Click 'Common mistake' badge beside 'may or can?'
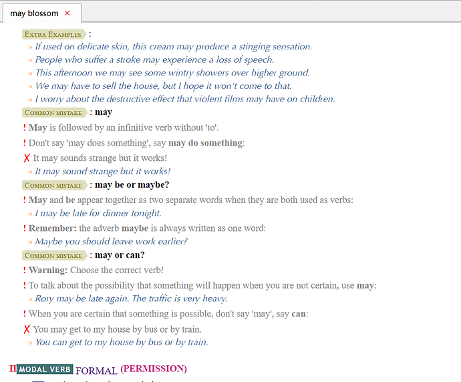Image resolution: width=461 pixels, height=382 pixels. [54, 256]
